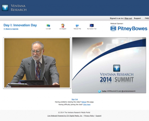Click the Ventana Research logo icon in header
Screen dimensions: 149x121
click(x=5, y=8)
